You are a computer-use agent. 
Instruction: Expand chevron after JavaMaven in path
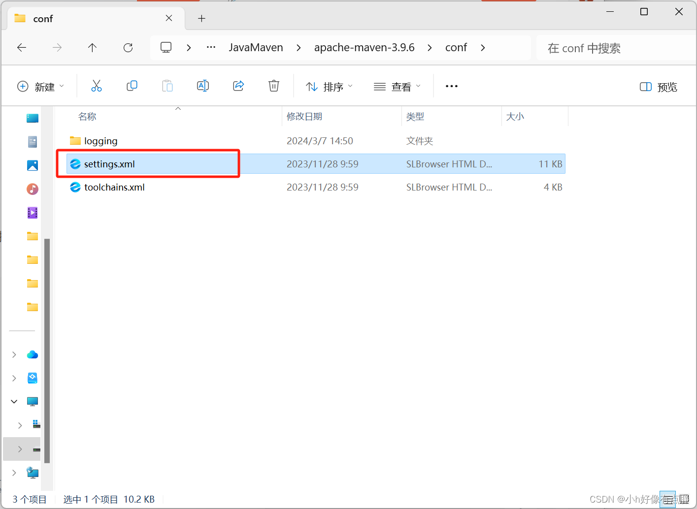299,48
